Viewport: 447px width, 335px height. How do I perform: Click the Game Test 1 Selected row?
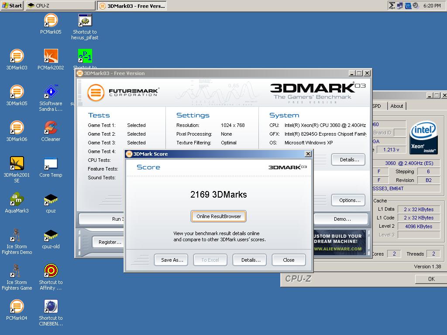coord(117,125)
